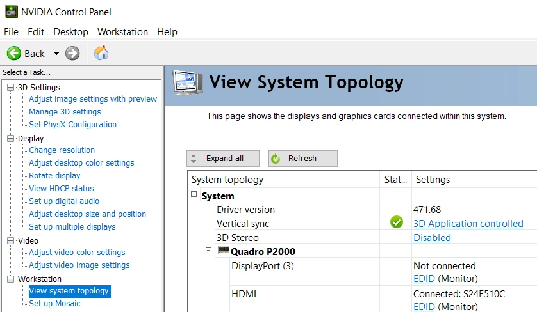Select Adjust video image settings

[x=79, y=265]
